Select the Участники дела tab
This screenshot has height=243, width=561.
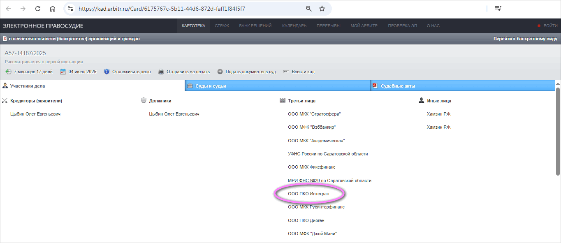click(27, 86)
